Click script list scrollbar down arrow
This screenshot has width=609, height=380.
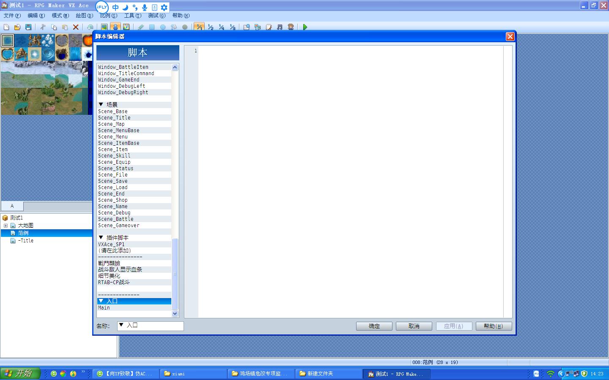(175, 314)
